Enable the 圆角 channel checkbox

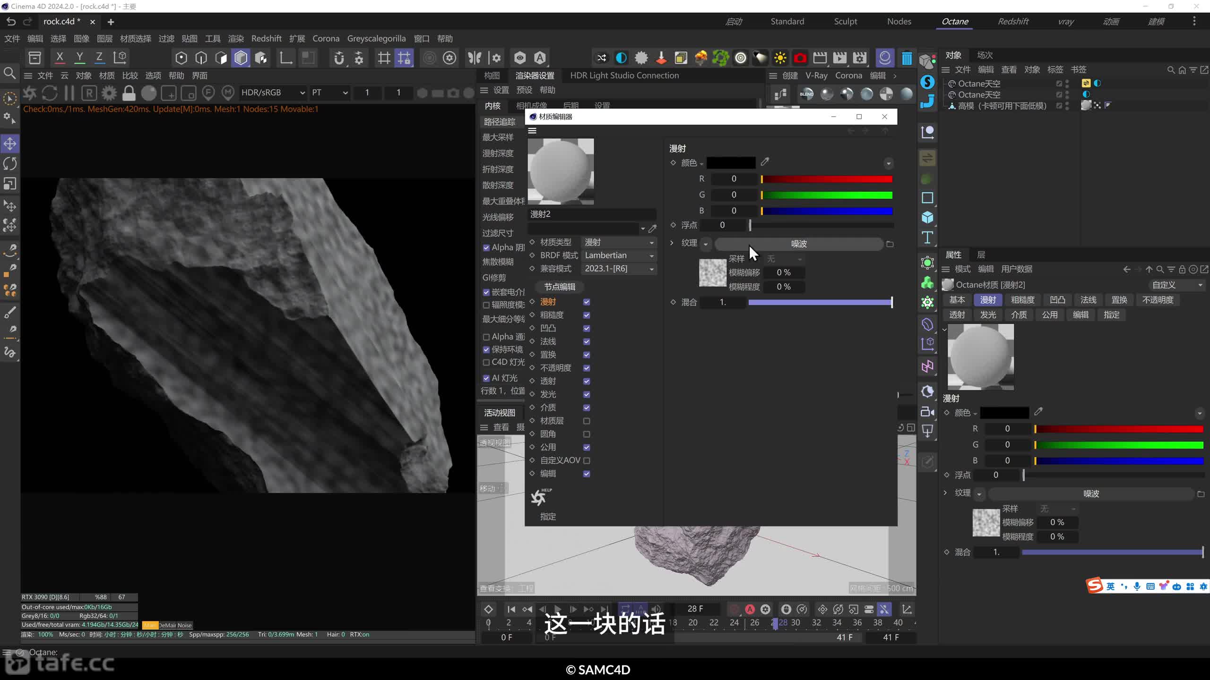click(x=587, y=434)
